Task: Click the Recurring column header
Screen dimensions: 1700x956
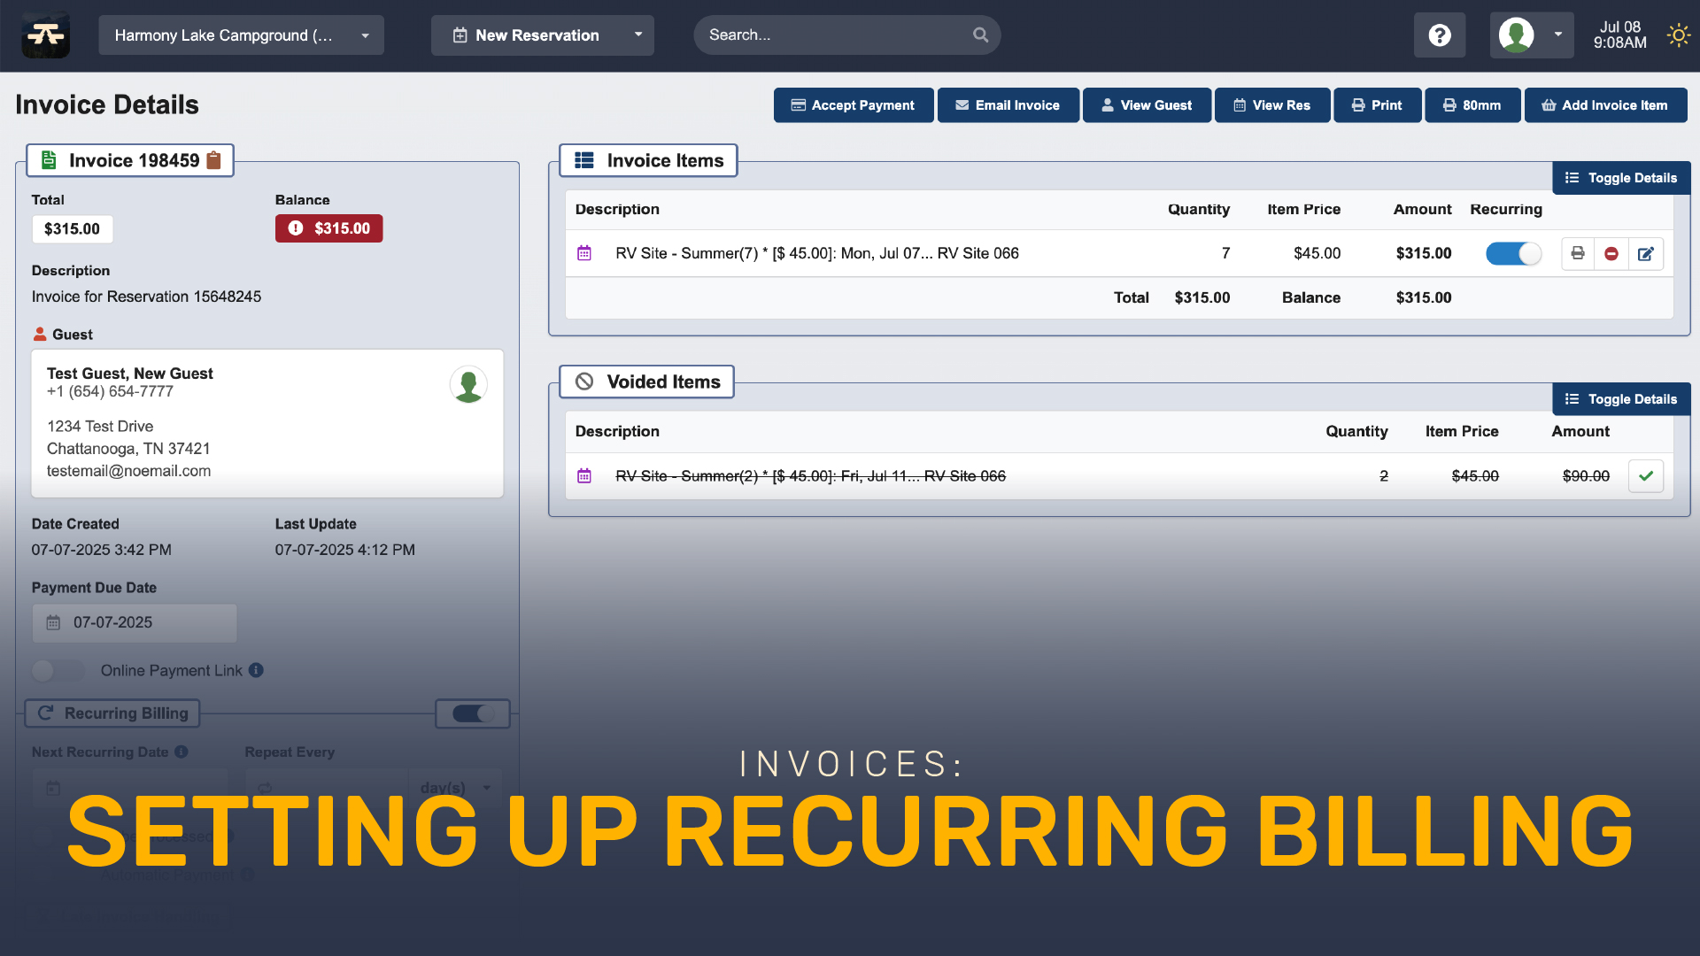Action: point(1506,210)
